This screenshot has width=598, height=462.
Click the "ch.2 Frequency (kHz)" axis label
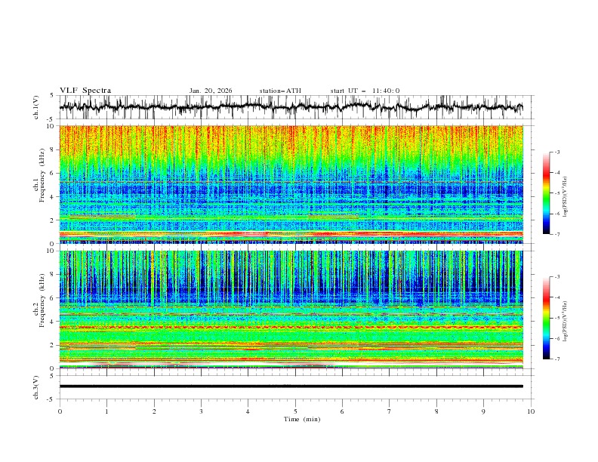(x=39, y=300)
